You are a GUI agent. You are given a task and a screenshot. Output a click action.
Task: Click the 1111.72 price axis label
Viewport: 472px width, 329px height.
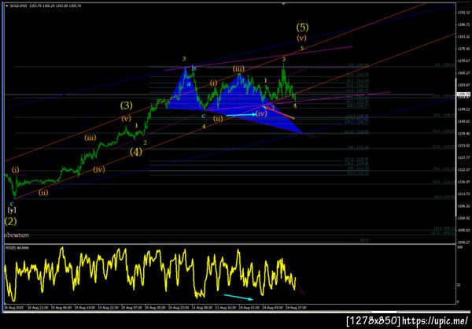463,194
